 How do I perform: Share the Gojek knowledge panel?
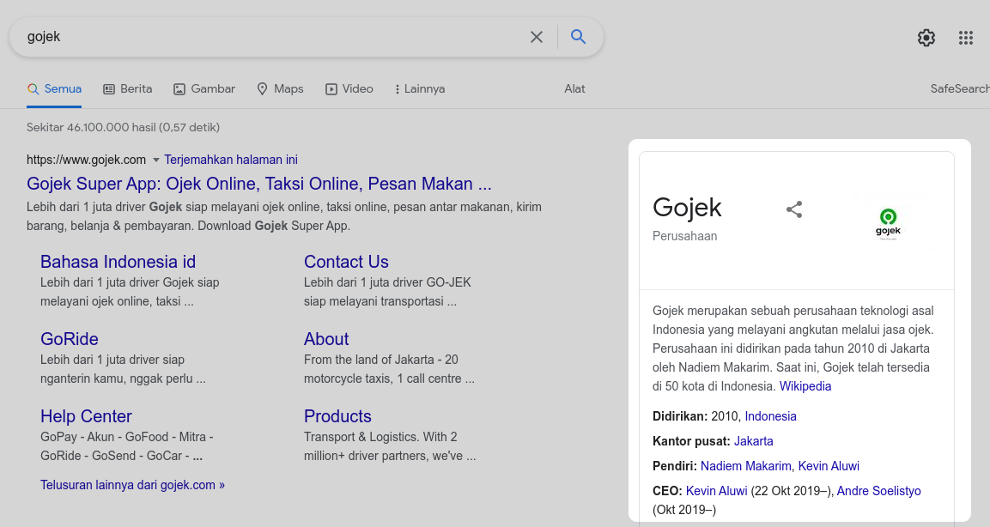click(794, 209)
